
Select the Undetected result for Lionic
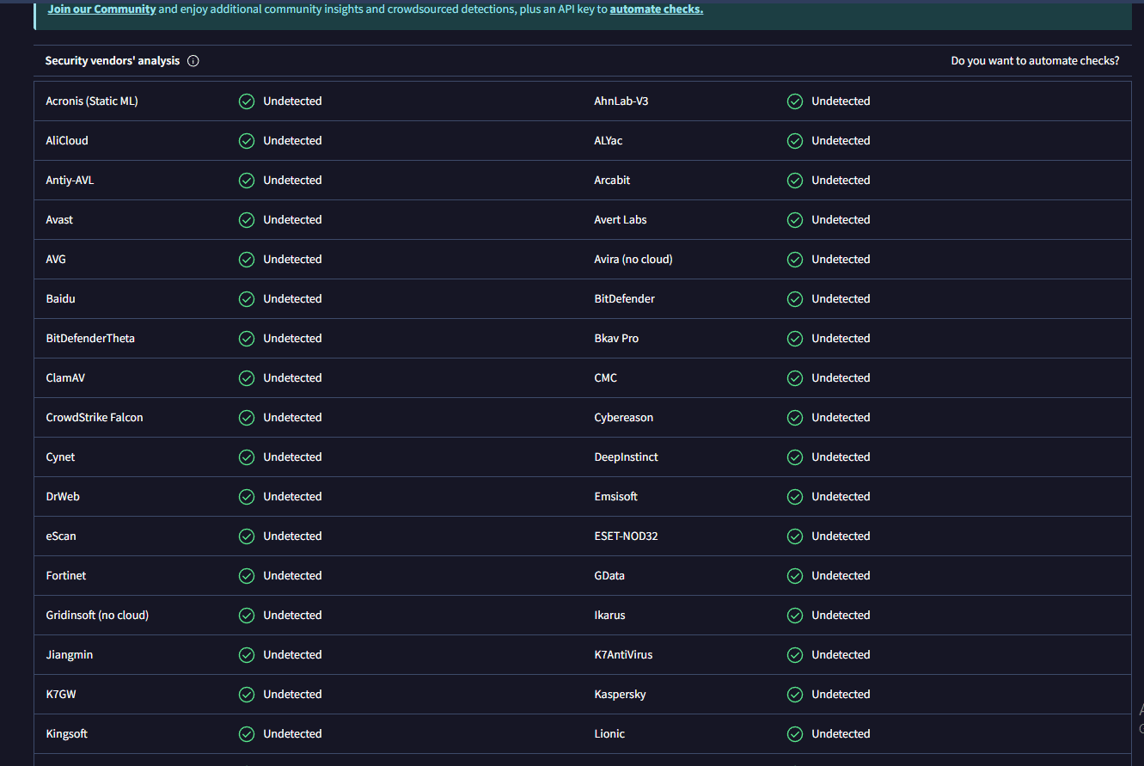pos(841,734)
